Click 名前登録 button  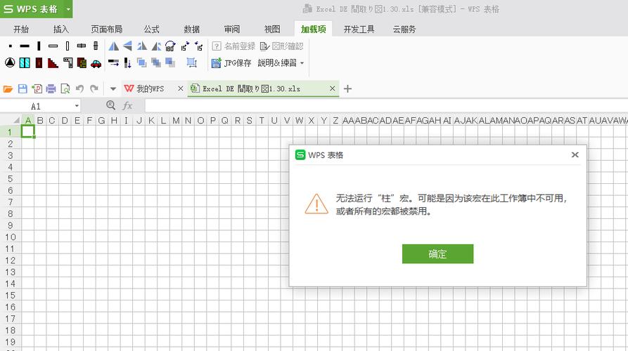[233, 46]
